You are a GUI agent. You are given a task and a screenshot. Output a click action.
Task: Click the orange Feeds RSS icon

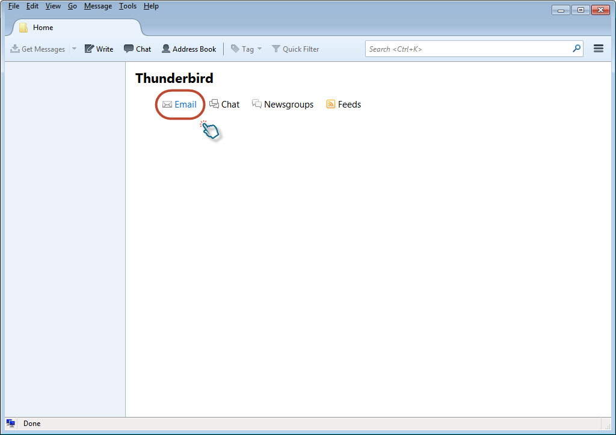[331, 104]
